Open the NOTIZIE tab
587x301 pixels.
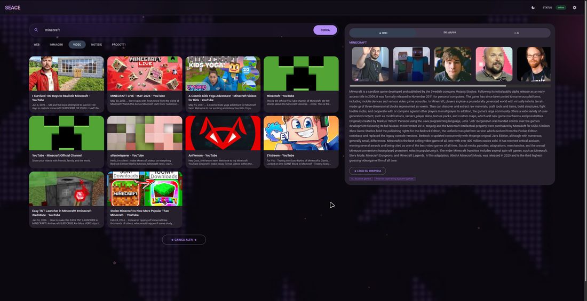pyautogui.click(x=97, y=45)
